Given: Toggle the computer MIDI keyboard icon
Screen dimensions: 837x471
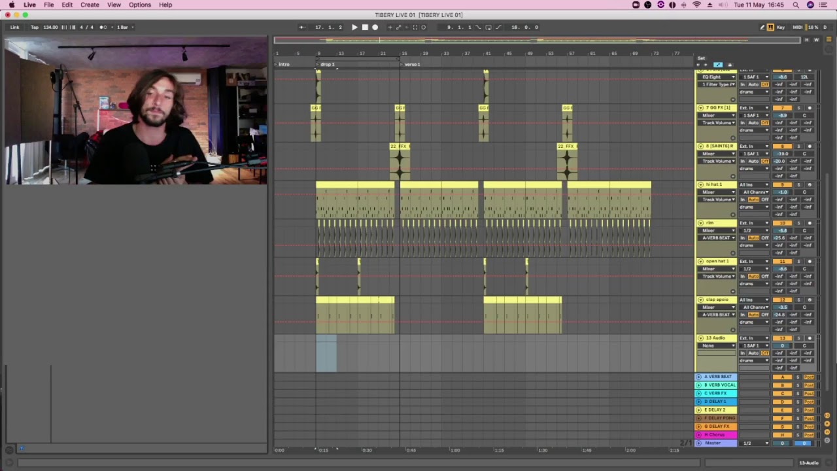Looking at the screenshot, I should [x=770, y=27].
